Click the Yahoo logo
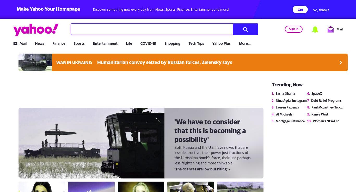 click(x=36, y=30)
